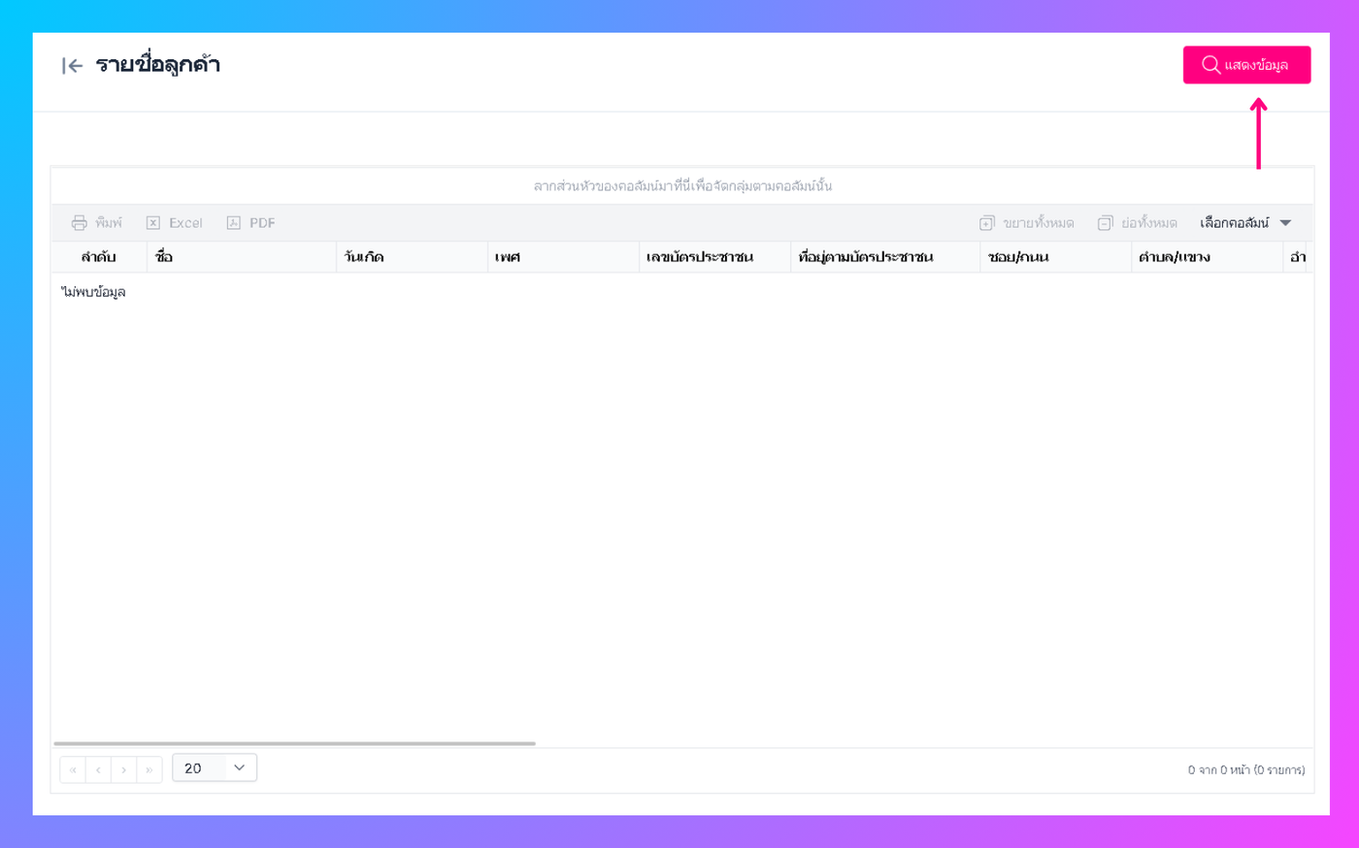Image resolution: width=1359 pixels, height=848 pixels.
Task: Go to the next page
Action: [123, 769]
